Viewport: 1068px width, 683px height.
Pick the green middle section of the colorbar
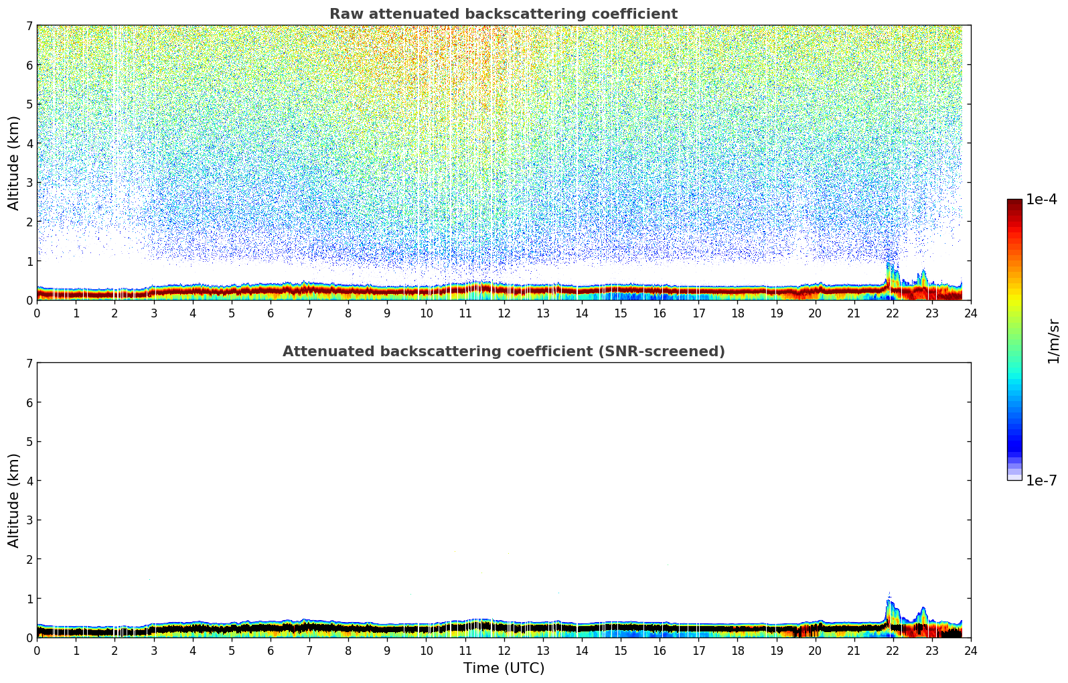click(1014, 335)
